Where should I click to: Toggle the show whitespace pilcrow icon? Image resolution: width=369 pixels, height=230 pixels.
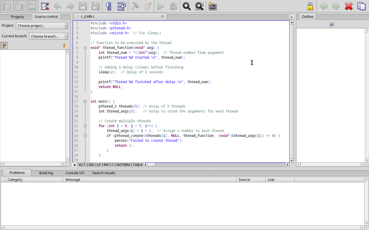tap(109, 6)
